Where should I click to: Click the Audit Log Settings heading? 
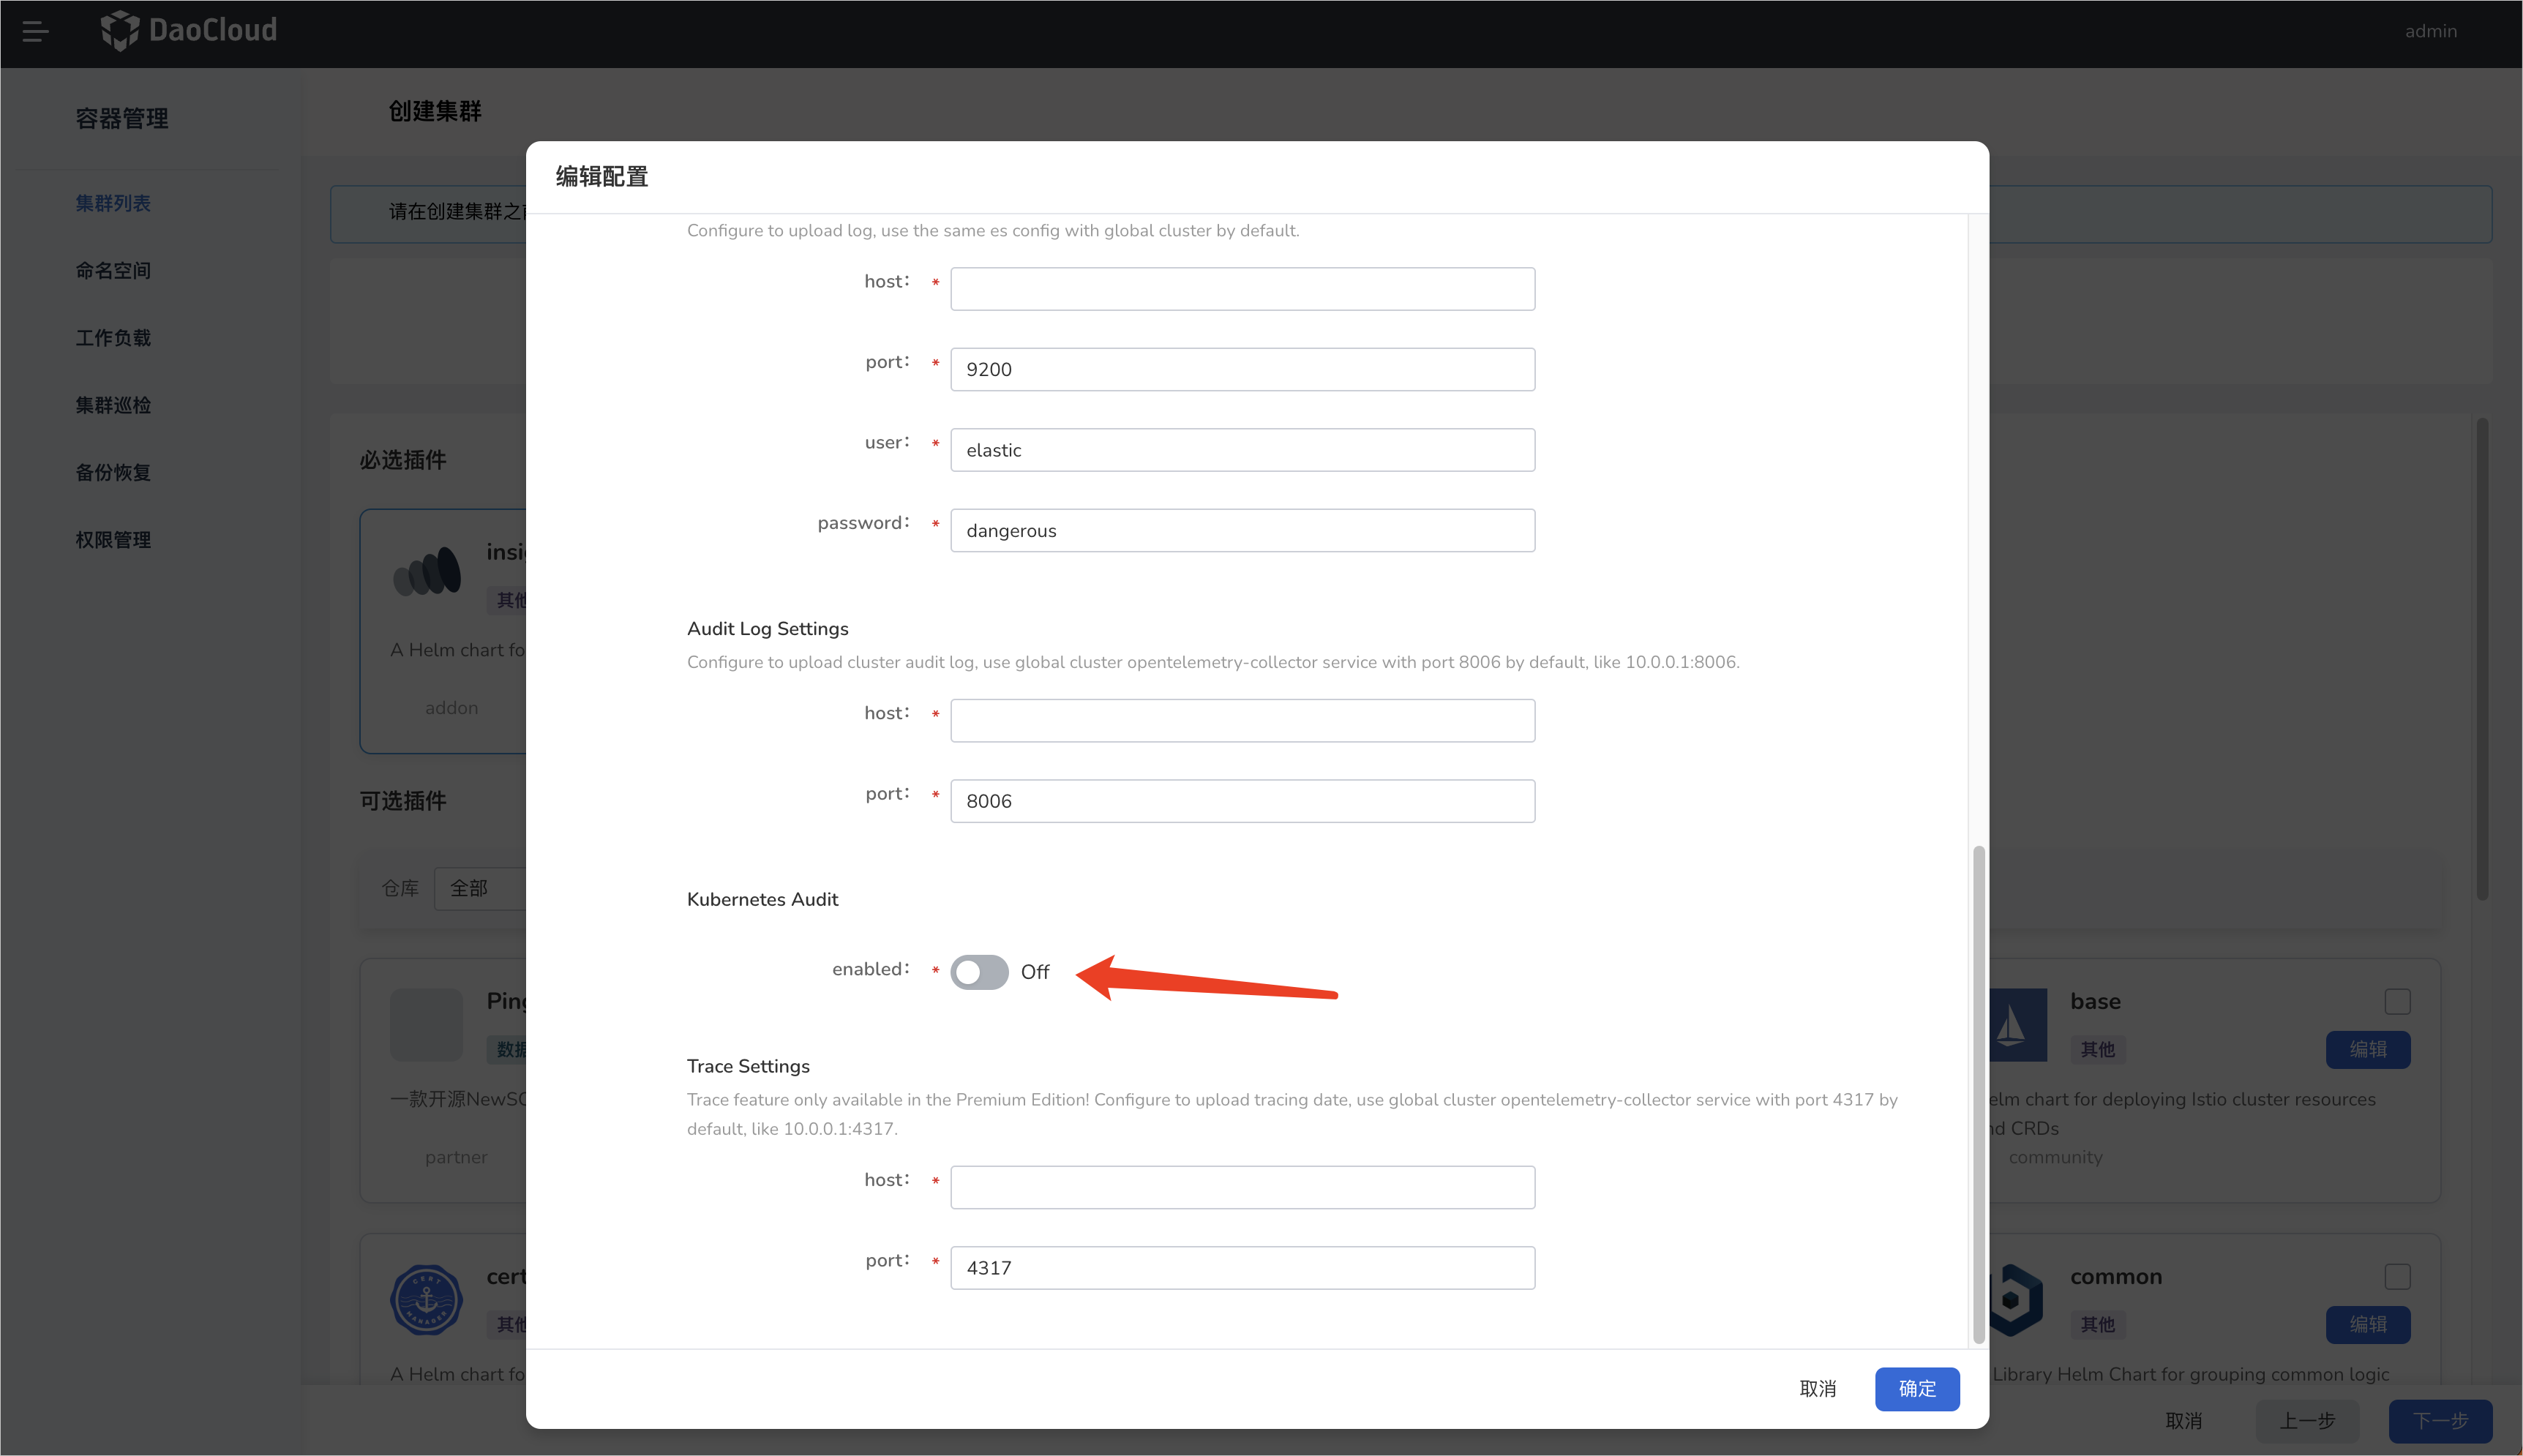[767, 629]
